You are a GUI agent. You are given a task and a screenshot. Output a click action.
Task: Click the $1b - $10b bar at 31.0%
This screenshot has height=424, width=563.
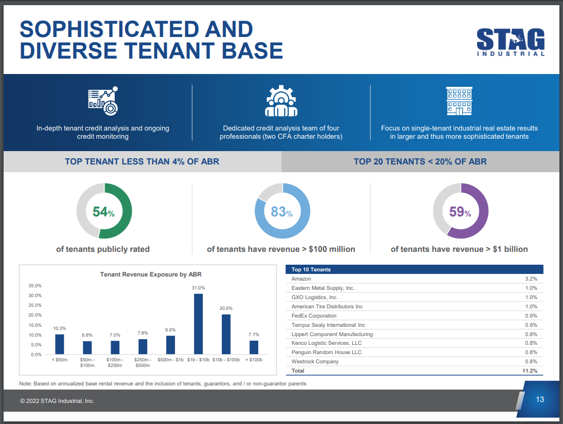pyautogui.click(x=198, y=324)
